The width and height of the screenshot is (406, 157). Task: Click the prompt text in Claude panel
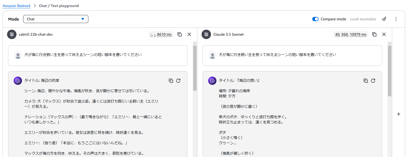tap(277, 55)
